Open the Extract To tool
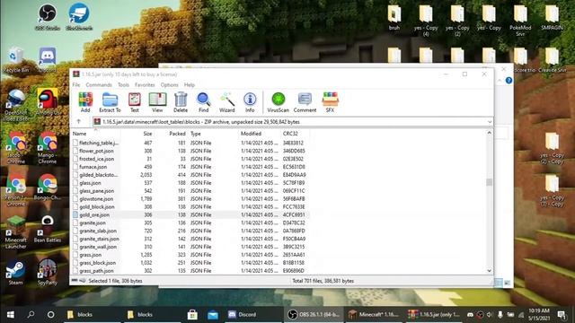Viewport: 575px width, 323px height. (110, 102)
